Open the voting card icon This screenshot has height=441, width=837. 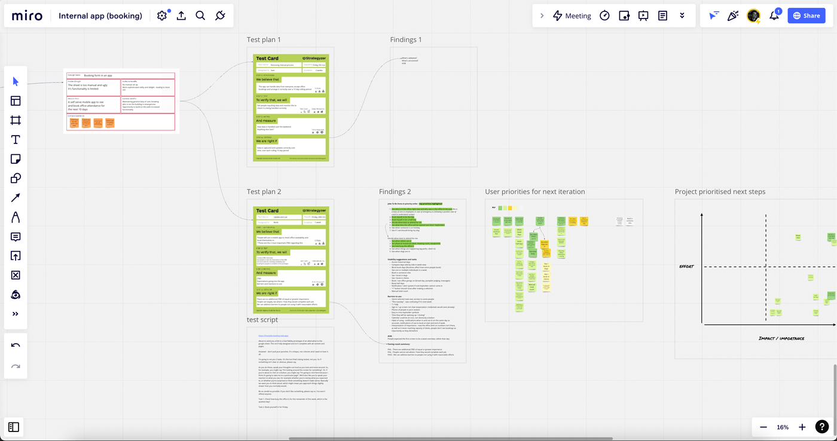(624, 16)
